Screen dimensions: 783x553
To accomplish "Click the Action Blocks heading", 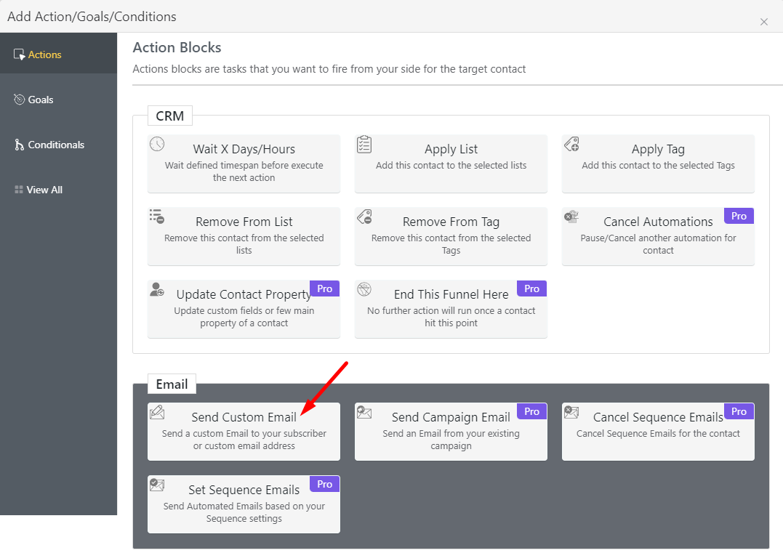I will (x=177, y=47).
